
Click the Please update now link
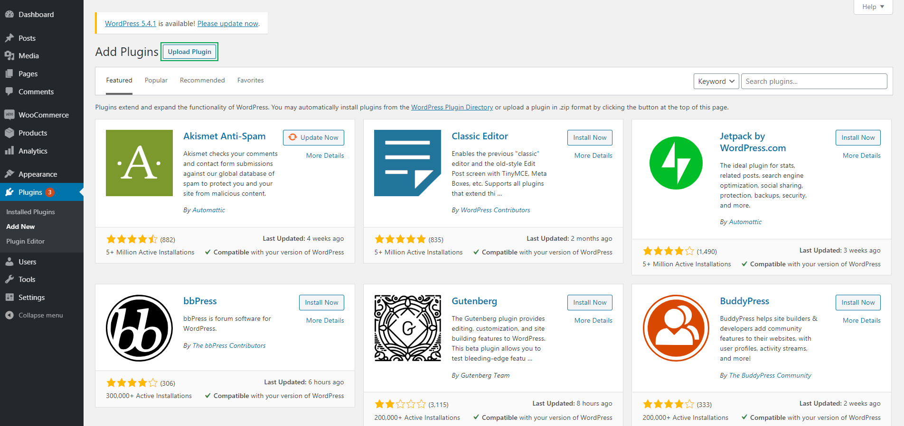pos(228,23)
